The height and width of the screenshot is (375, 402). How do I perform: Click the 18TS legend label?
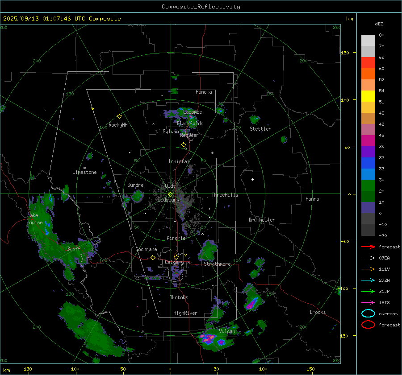pos(384,303)
